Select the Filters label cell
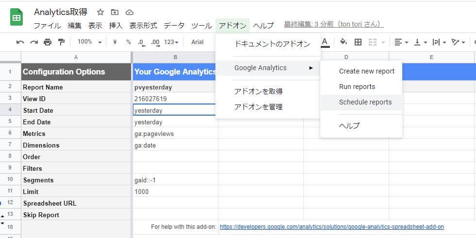This screenshot has width=476, height=238. 76,168
